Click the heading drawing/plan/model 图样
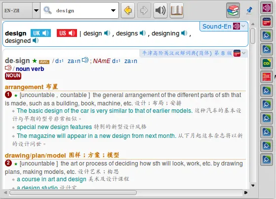 click(x=62, y=155)
